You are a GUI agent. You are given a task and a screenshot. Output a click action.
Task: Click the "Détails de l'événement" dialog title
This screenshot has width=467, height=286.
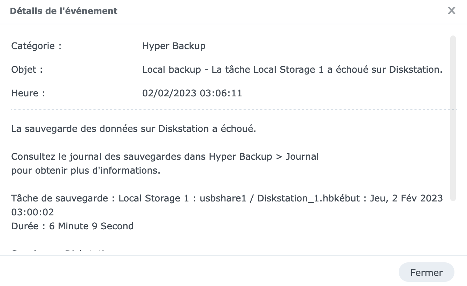point(64,11)
